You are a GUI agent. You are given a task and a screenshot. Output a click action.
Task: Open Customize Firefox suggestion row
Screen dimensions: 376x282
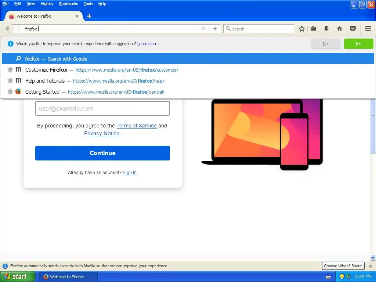pyautogui.click(x=188, y=70)
